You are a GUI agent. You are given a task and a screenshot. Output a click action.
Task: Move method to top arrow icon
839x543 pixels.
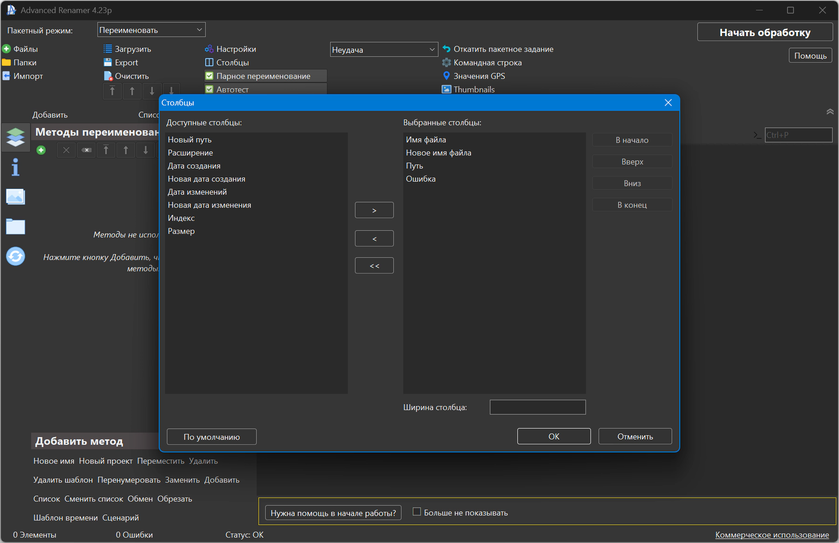click(x=106, y=150)
